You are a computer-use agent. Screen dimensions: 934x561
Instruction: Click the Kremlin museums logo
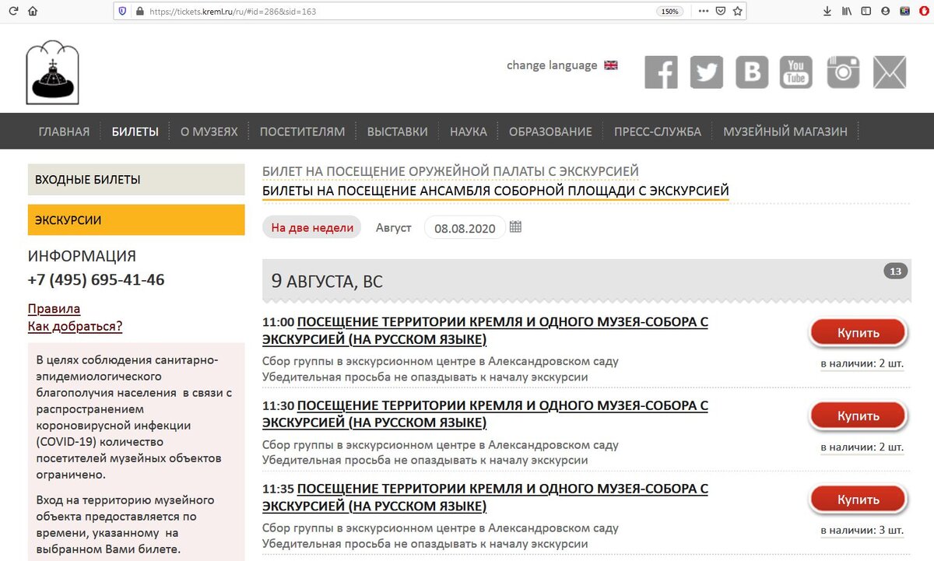(x=52, y=72)
